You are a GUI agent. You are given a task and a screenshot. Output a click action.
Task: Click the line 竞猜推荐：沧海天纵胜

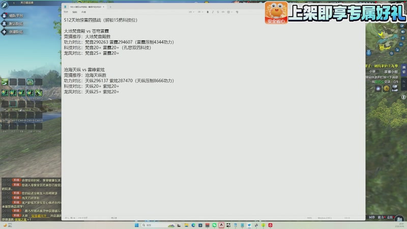[x=85, y=75]
